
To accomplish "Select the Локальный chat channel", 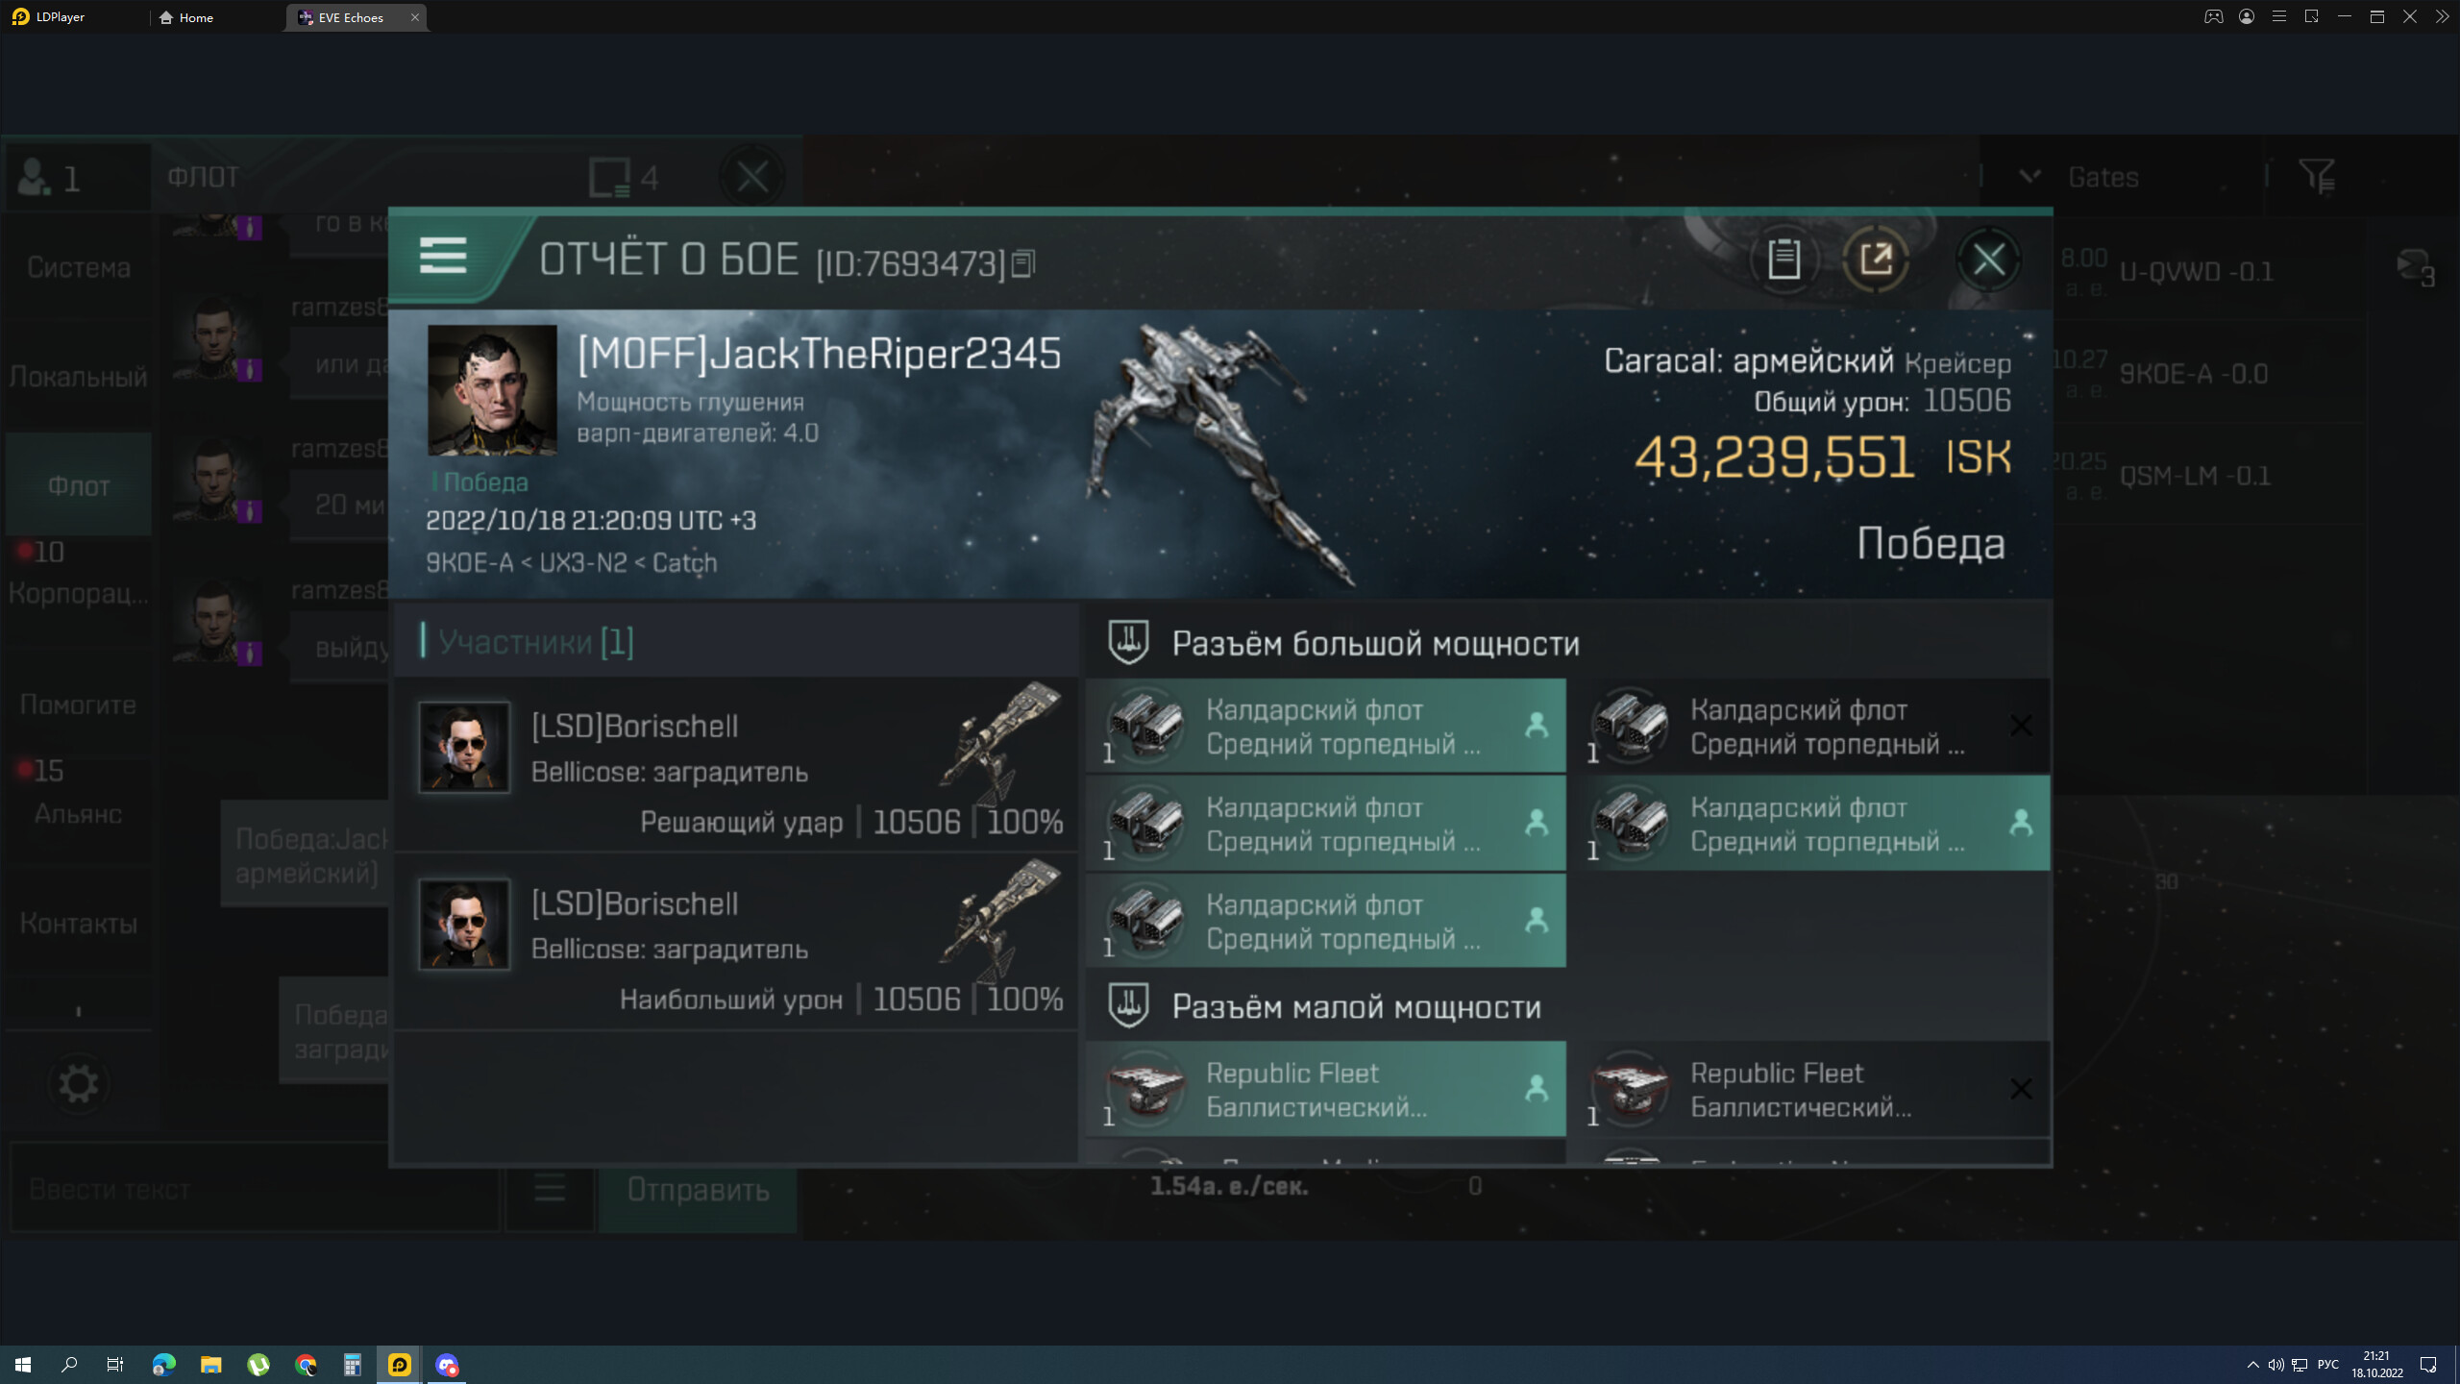I will [x=78, y=377].
